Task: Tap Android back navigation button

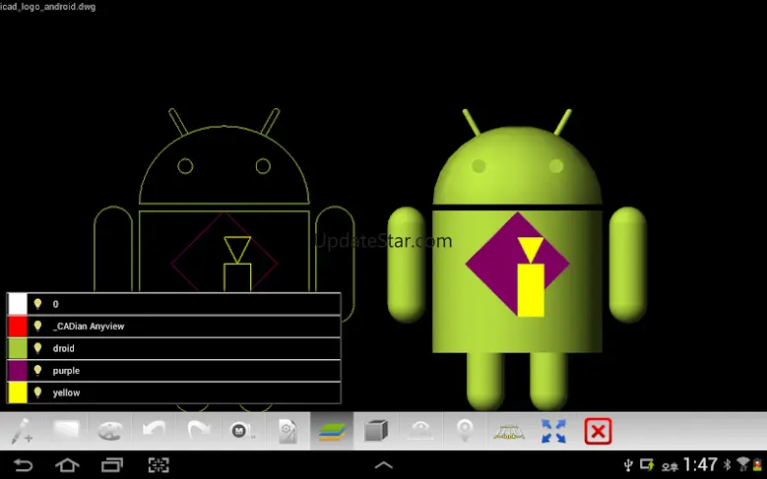Action: [x=23, y=465]
